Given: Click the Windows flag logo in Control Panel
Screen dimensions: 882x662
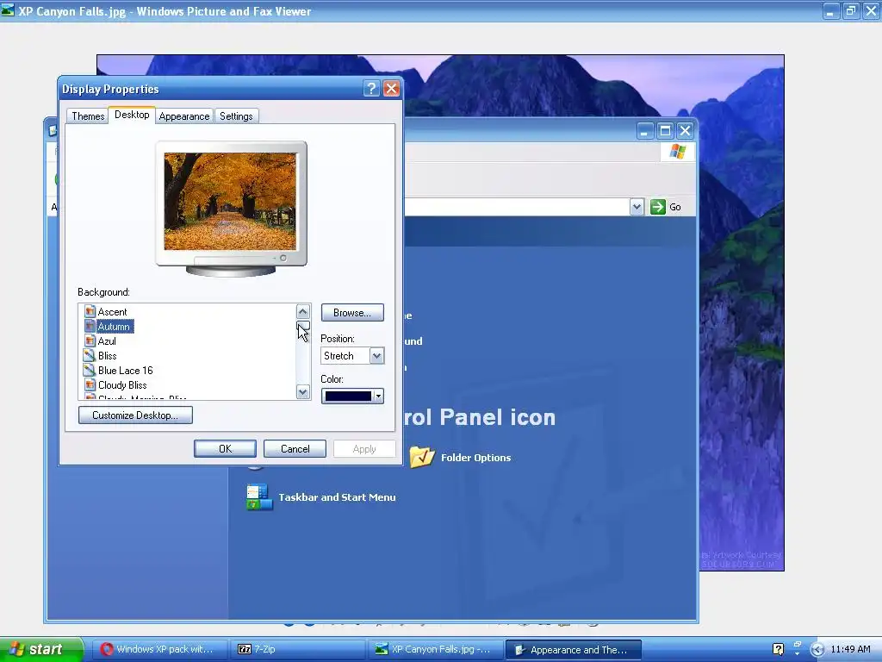Looking at the screenshot, I should [x=678, y=152].
